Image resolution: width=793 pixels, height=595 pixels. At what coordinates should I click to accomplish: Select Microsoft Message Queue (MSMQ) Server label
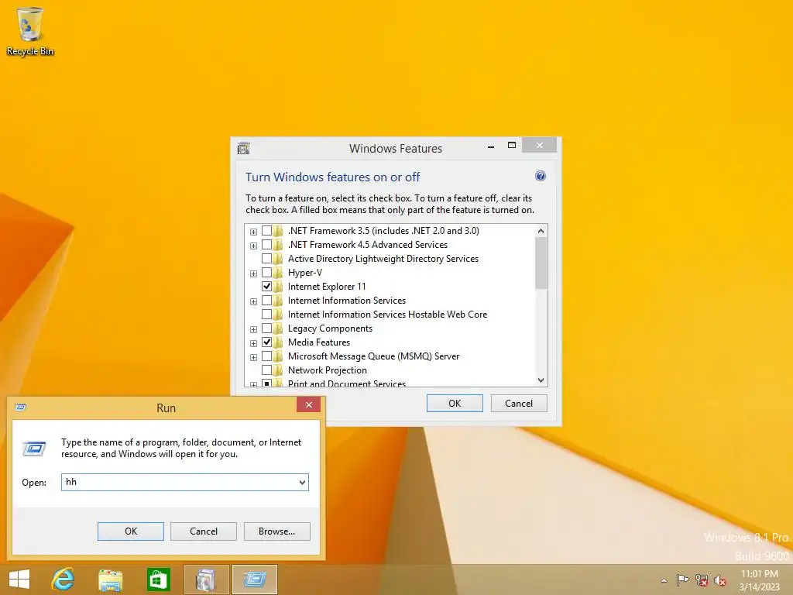(x=374, y=356)
